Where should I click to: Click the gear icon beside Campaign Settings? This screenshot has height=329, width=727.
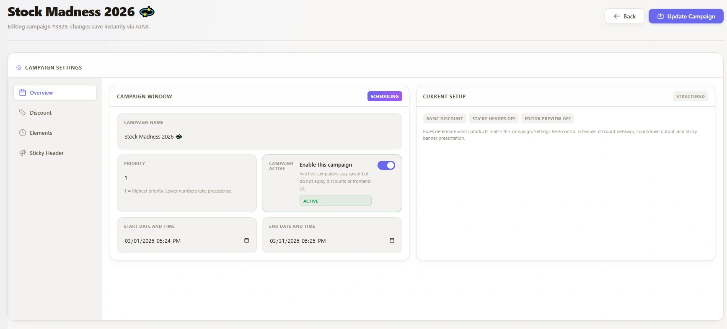18,67
